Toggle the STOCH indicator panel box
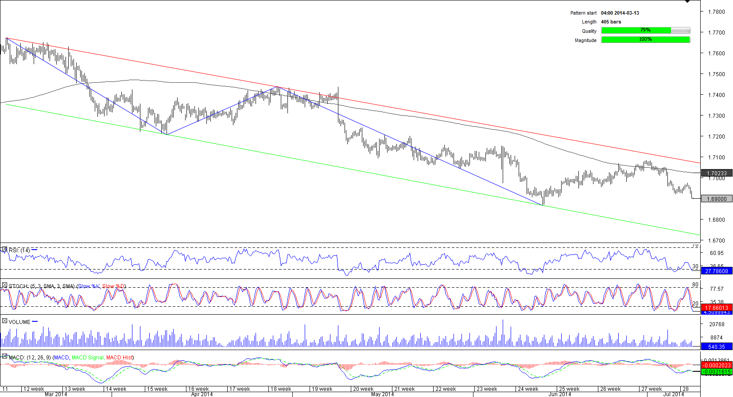 point(4,285)
